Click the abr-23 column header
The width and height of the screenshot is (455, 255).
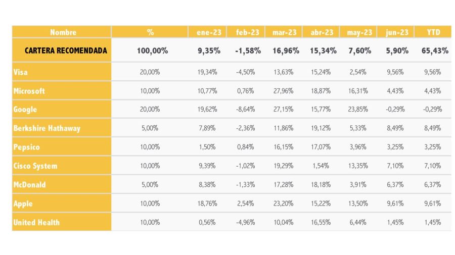pos(322,32)
